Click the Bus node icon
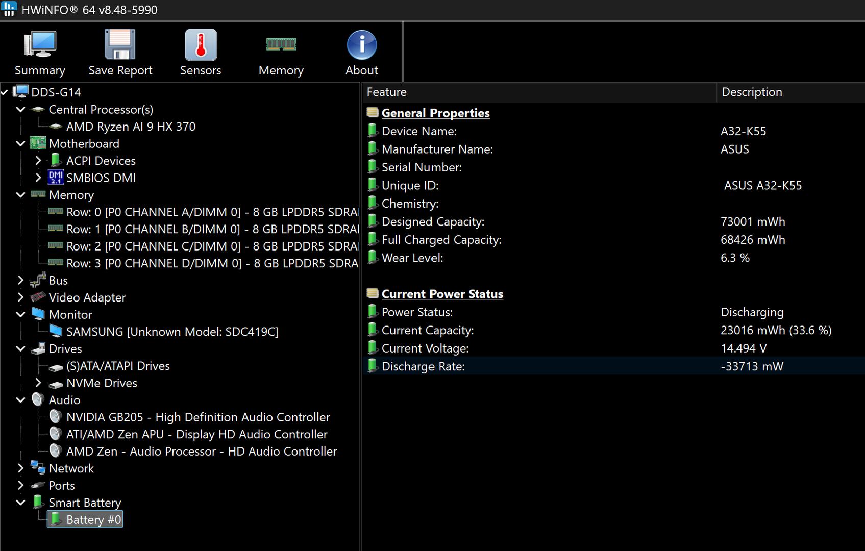 pyautogui.click(x=38, y=280)
